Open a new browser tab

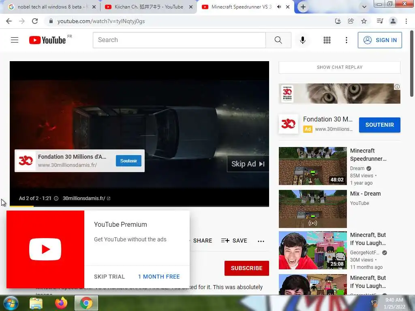pyautogui.click(x=303, y=7)
